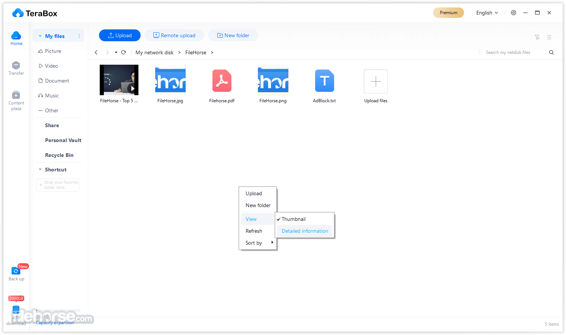Open the Share section
Screen dimensions: 566x335
(x=52, y=125)
